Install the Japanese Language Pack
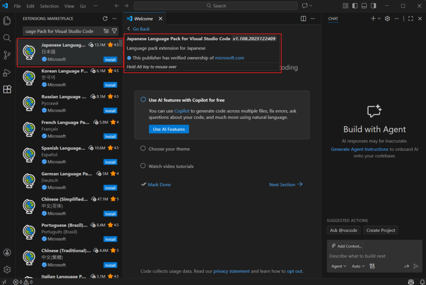The width and height of the screenshot is (426, 285). coord(110,60)
